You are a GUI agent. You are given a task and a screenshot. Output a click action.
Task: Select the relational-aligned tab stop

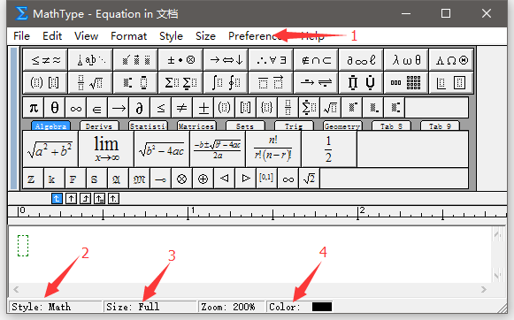click(x=99, y=199)
